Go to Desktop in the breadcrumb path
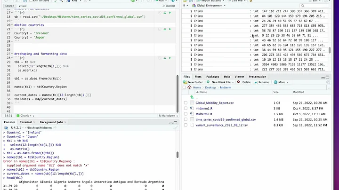339x190 pixels. click(x=210, y=87)
